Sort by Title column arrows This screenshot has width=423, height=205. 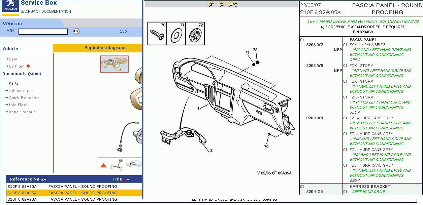[127, 179]
